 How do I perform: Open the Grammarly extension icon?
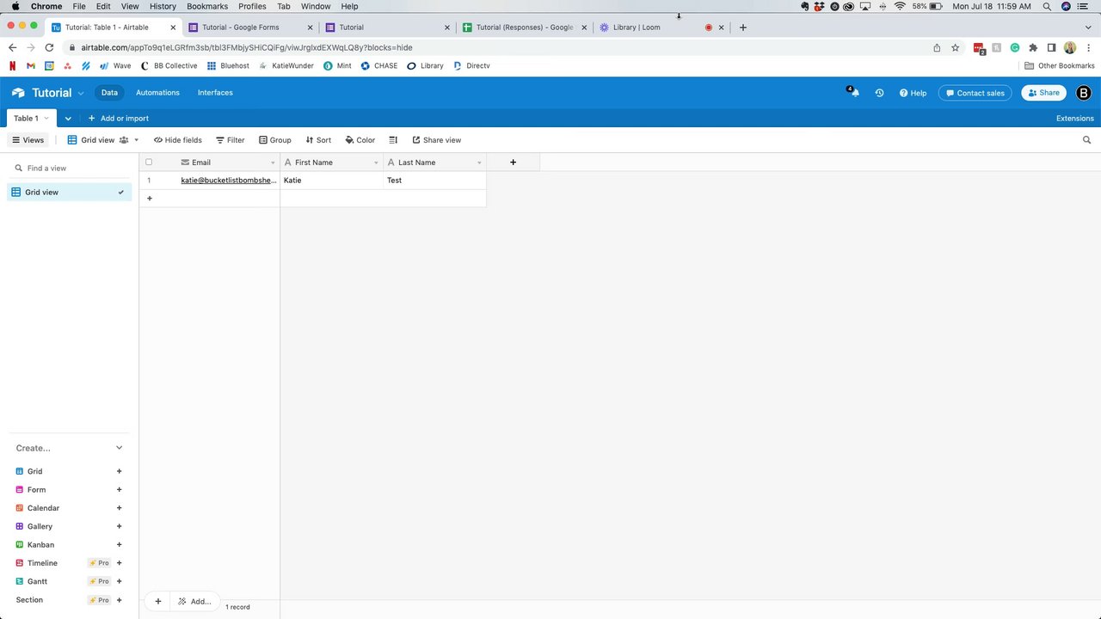[x=1015, y=48]
